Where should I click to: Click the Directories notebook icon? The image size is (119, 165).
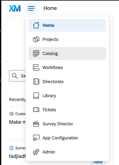pyautogui.click(x=36, y=82)
